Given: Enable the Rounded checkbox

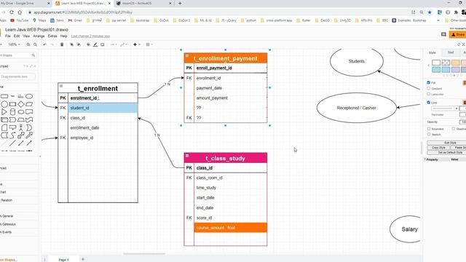Looking at the screenshot, I should coord(429,129).
